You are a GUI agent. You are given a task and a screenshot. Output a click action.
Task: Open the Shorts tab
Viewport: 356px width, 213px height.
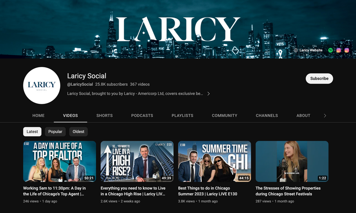105,116
